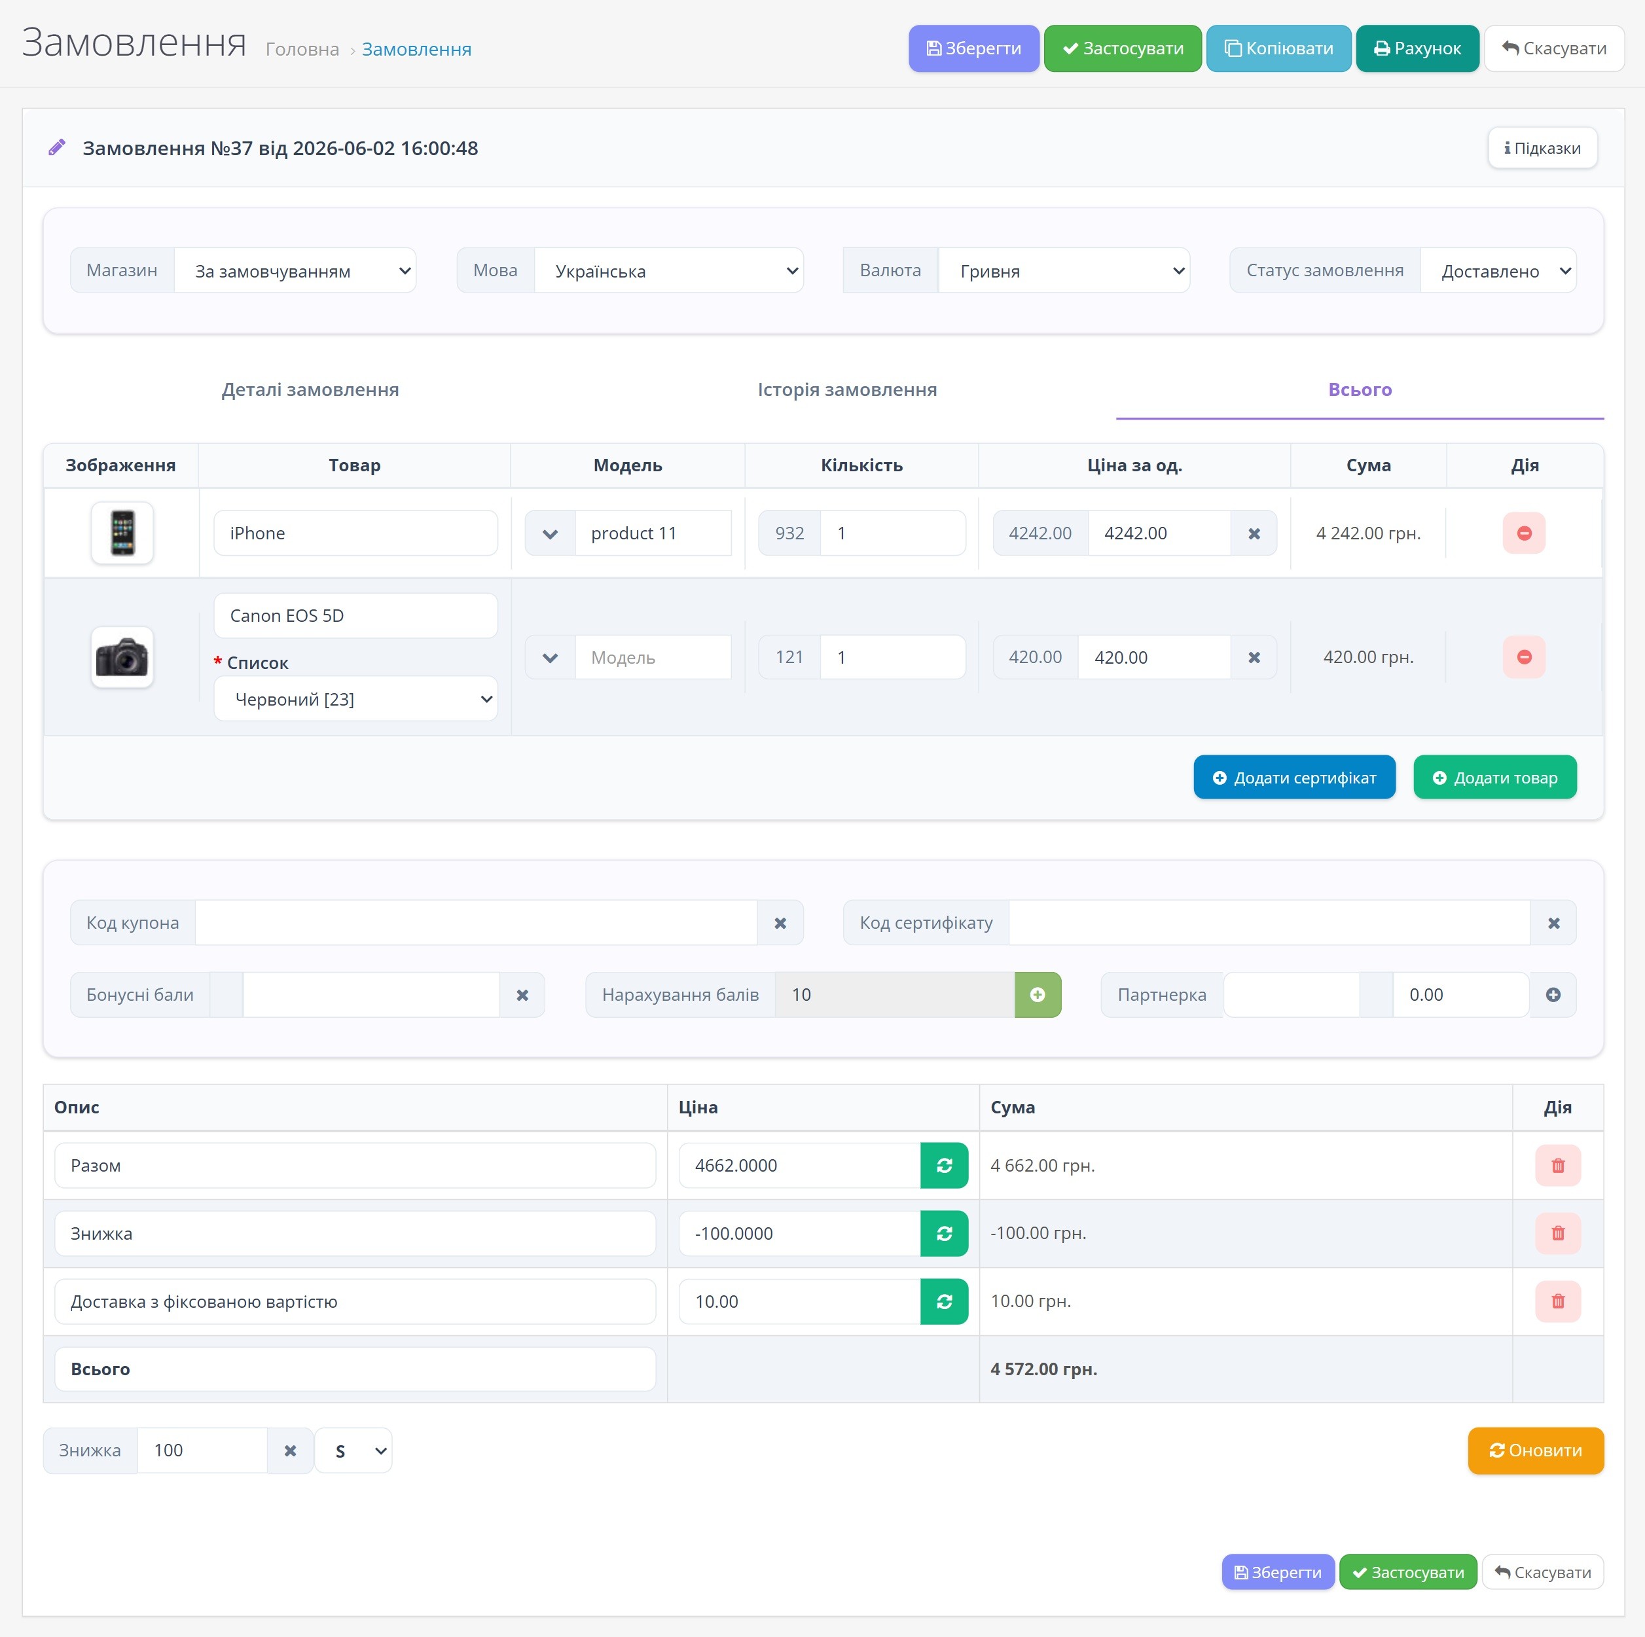Expand model chevron for Canon EOS 5D
The image size is (1645, 1637).
pyautogui.click(x=550, y=657)
